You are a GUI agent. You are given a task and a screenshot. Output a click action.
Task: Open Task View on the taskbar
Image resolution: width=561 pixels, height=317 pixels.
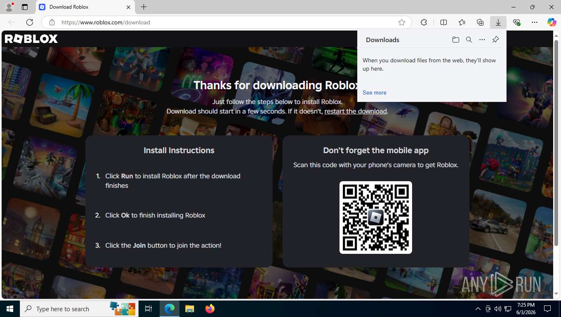148,309
